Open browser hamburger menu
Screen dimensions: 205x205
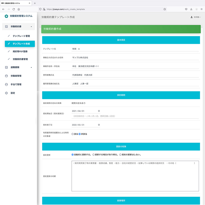point(201,9)
